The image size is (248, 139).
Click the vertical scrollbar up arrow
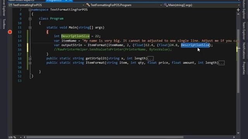[x=238, y=14]
